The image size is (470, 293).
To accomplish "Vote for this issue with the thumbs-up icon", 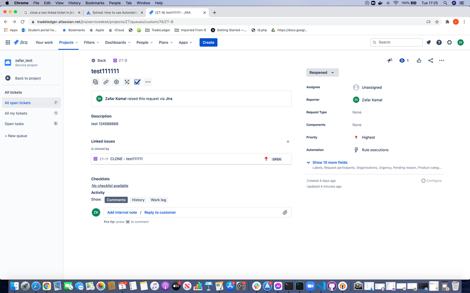I will pos(419,60).
